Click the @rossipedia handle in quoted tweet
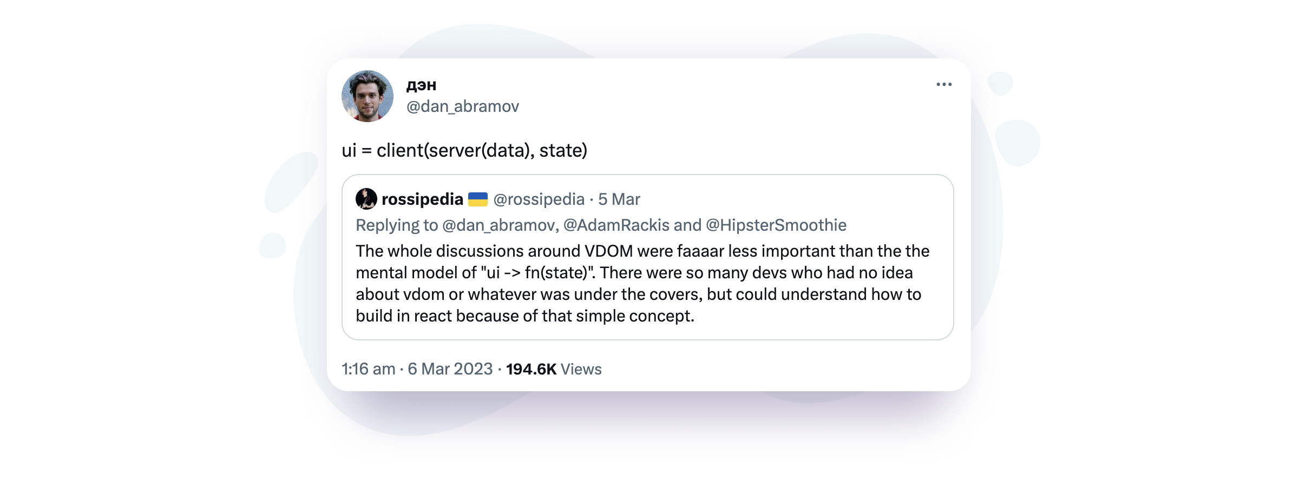1299x482 pixels. pyautogui.click(x=539, y=199)
